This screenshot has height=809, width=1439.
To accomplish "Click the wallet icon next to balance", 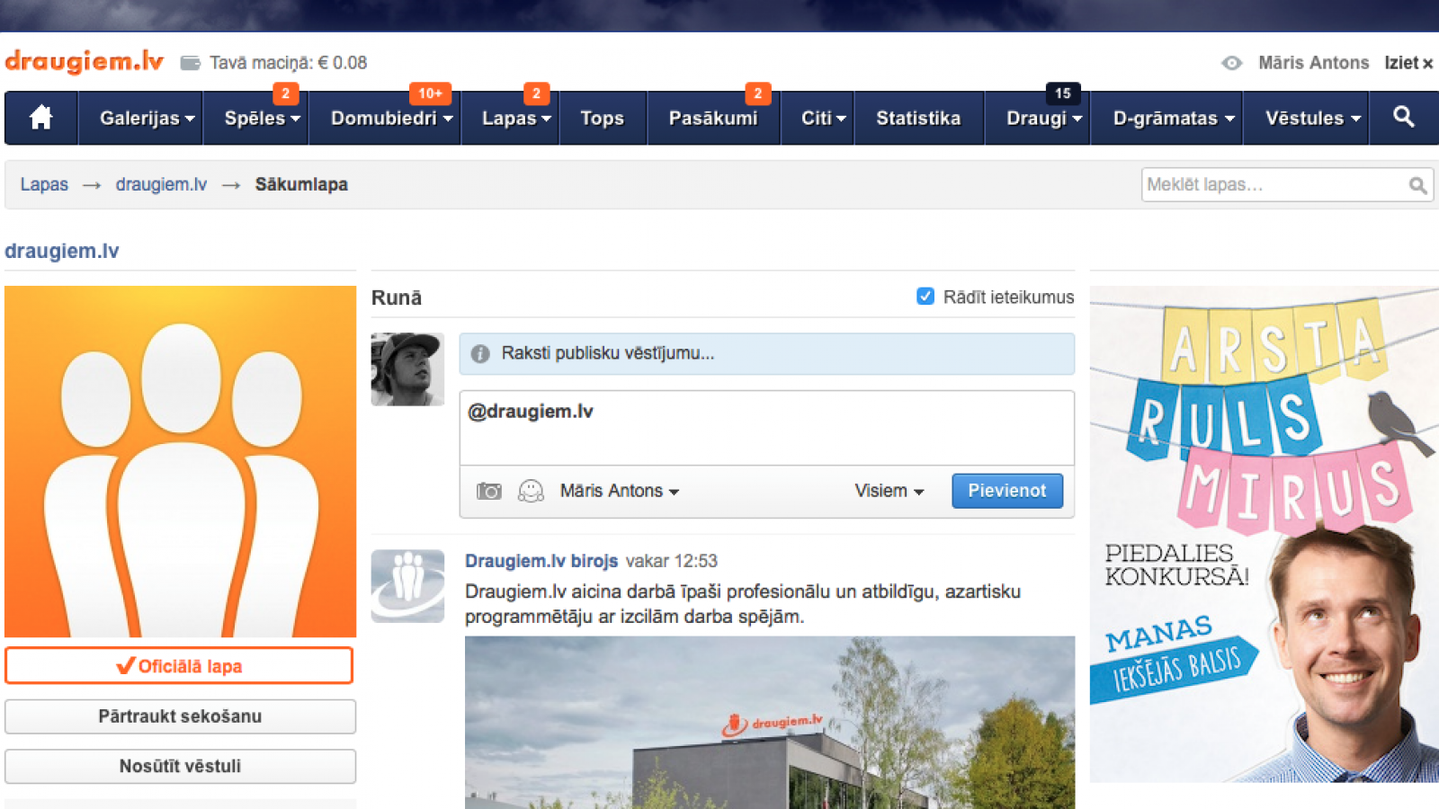I will pos(190,63).
